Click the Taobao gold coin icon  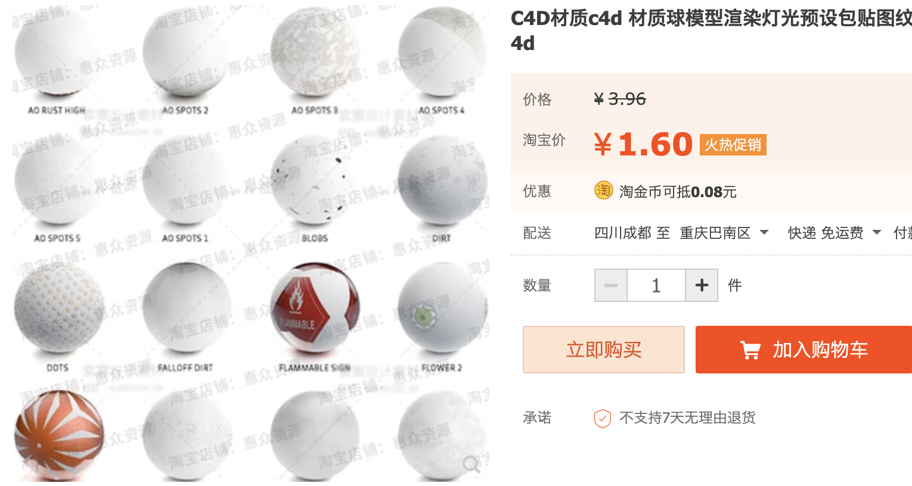(x=603, y=191)
